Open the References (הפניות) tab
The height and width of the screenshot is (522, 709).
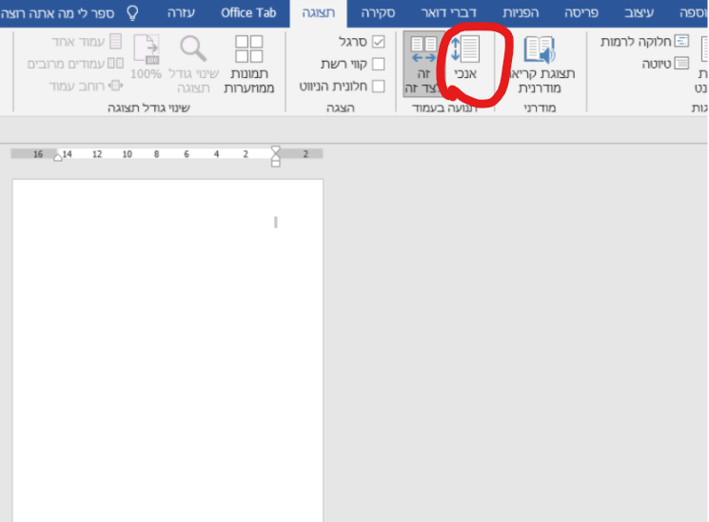(521, 13)
